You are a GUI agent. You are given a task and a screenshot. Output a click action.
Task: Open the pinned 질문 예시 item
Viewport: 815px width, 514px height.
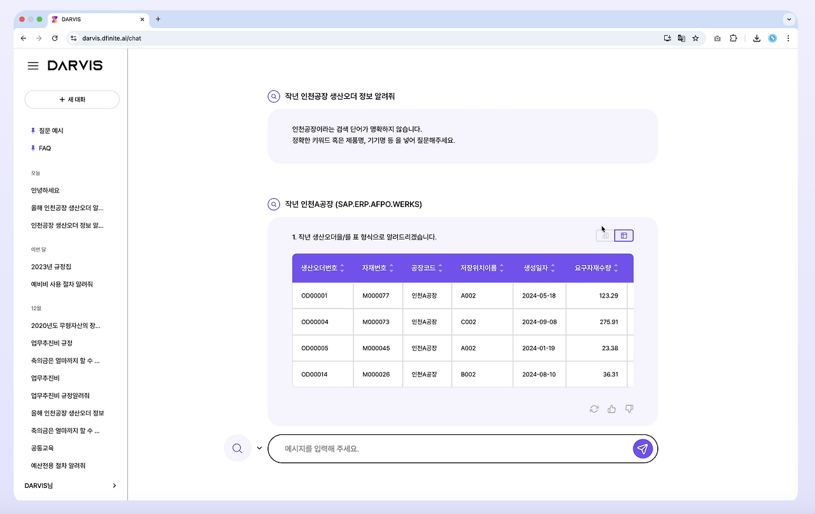(x=51, y=131)
